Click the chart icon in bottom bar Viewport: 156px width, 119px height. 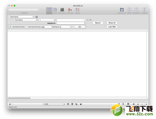click(76, 104)
